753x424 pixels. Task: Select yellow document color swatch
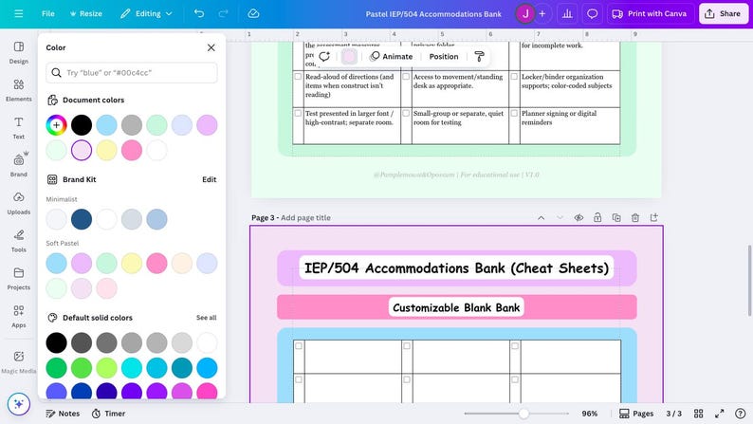coord(106,150)
